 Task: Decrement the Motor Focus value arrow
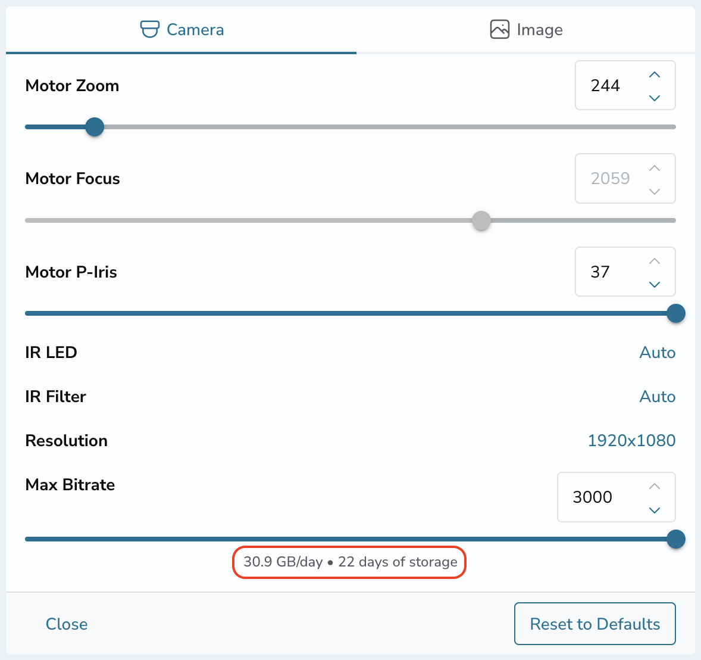pos(655,192)
